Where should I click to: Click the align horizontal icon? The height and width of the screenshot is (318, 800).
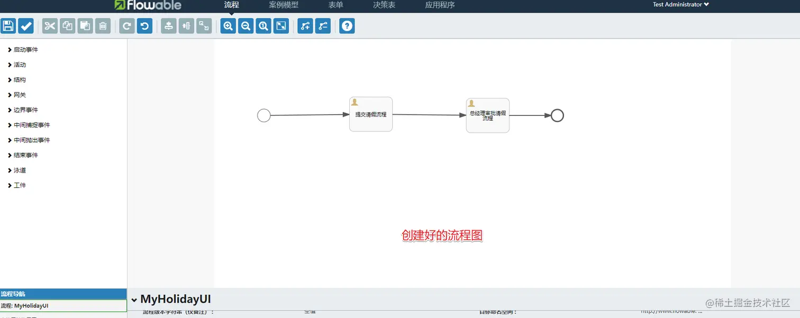coord(186,26)
